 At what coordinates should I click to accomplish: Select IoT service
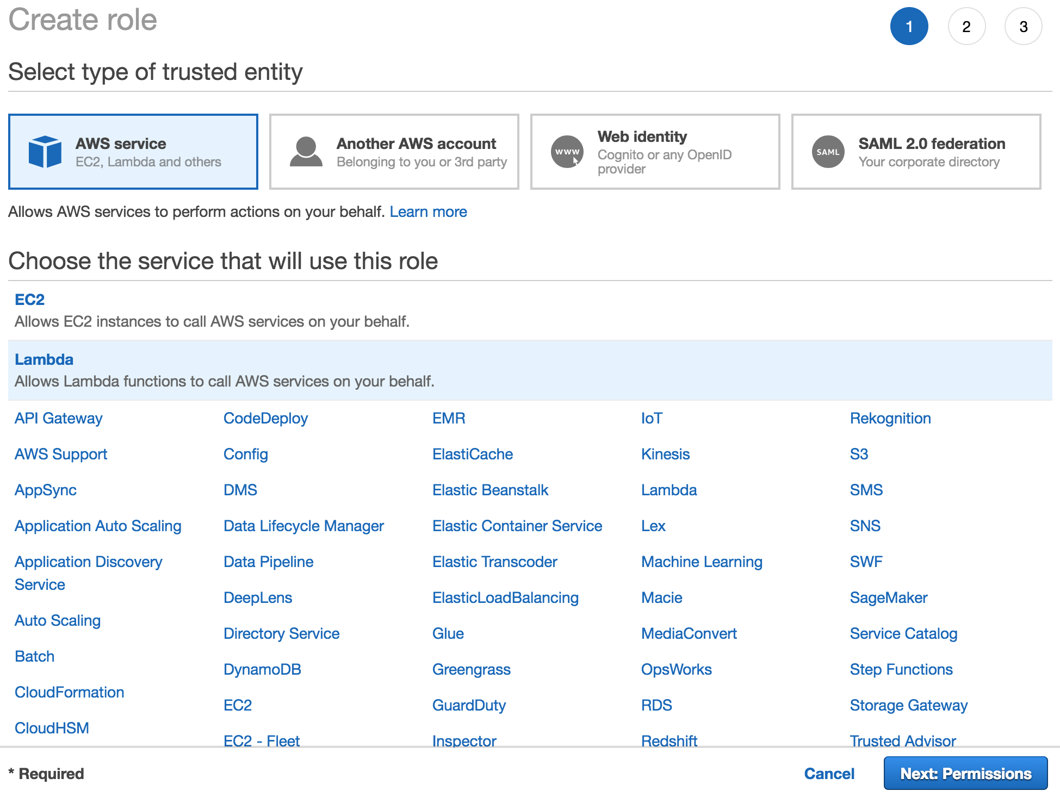652,418
